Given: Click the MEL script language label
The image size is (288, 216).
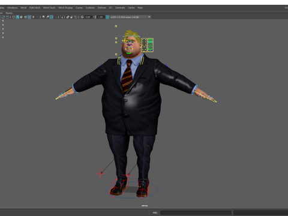Looking at the screenshot, I should point(155,212).
